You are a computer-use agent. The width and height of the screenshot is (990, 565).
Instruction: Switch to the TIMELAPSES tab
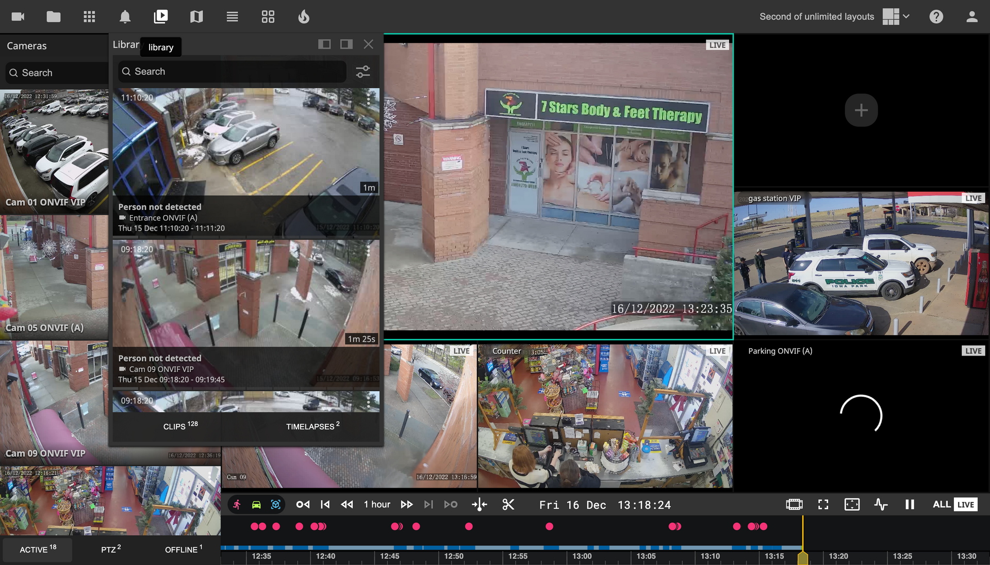[x=313, y=426]
